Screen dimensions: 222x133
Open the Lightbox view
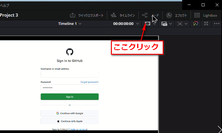pos(206,15)
